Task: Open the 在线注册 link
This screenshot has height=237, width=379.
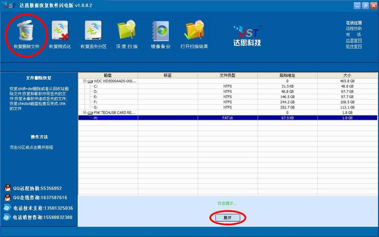Action: (353, 23)
